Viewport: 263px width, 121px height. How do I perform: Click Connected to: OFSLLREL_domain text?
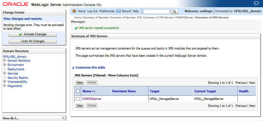click(238, 11)
